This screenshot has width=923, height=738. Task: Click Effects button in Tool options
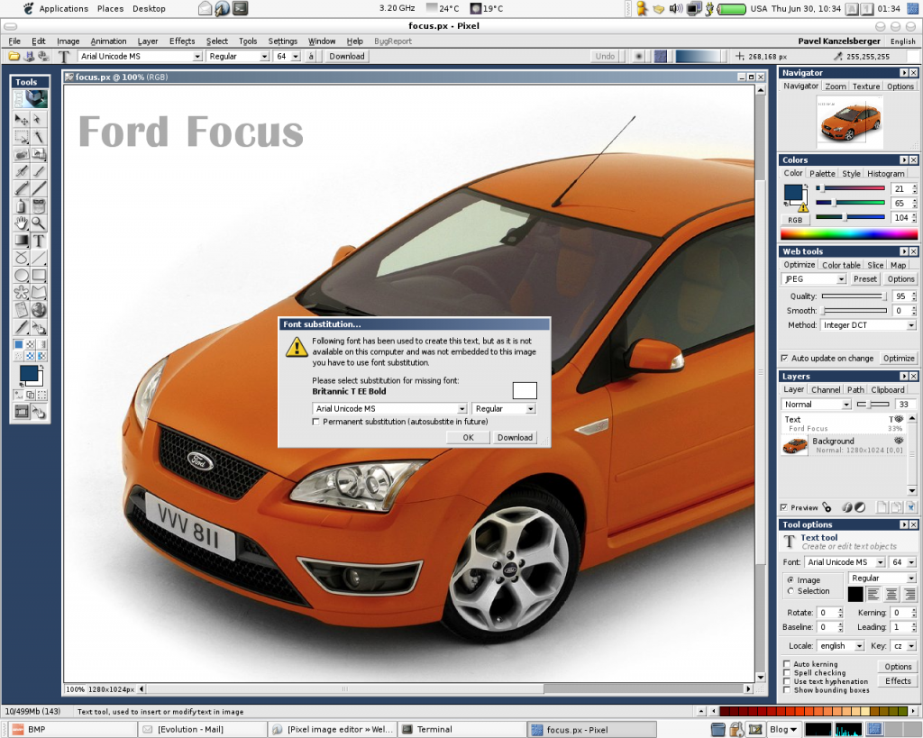(x=899, y=681)
